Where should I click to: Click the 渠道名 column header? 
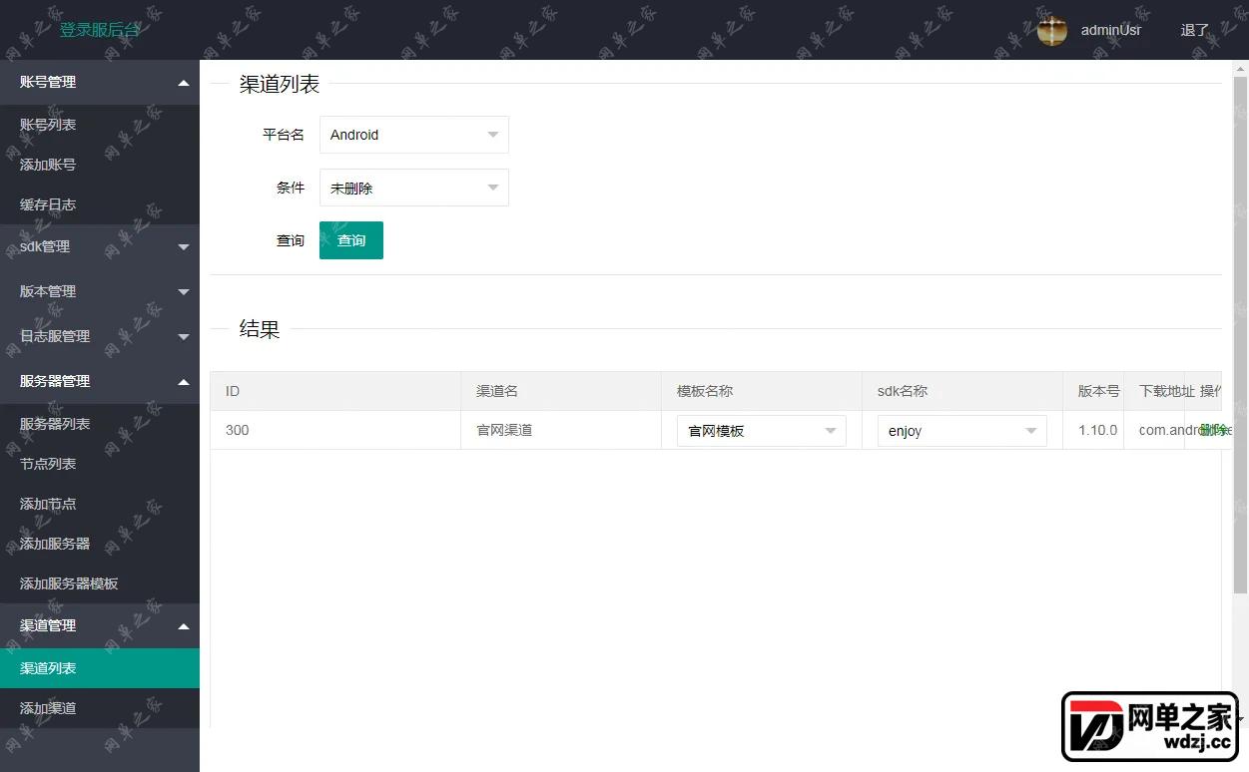(561, 391)
